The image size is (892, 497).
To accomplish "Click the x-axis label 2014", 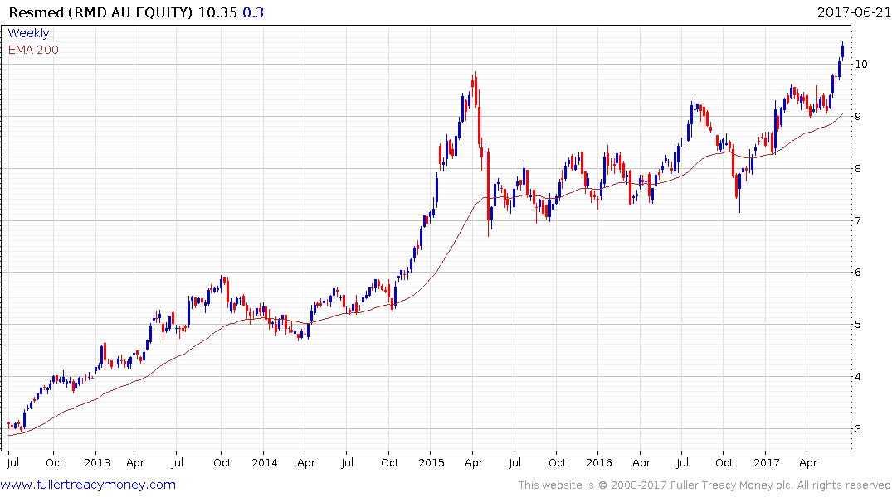I will tap(264, 462).
